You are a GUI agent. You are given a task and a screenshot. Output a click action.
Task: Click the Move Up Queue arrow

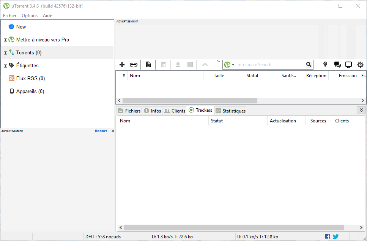[x=205, y=65]
